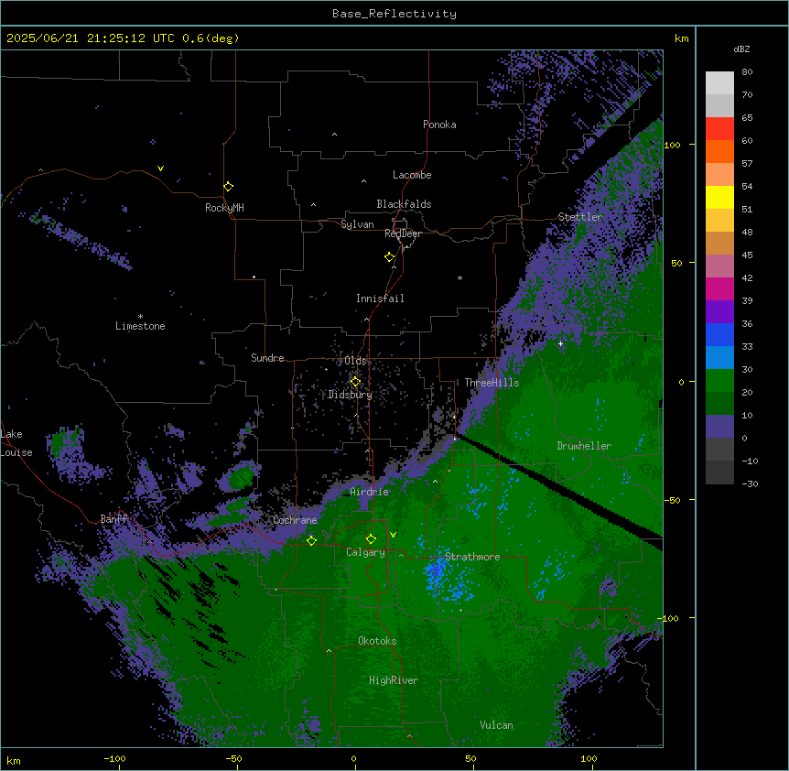The width and height of the screenshot is (789, 771).
Task: Click the yellow station marker south of RedDeer
Action: tap(389, 257)
